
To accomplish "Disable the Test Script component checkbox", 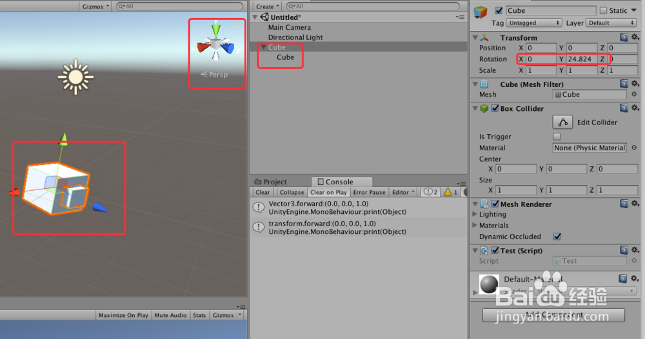I will pyautogui.click(x=495, y=250).
